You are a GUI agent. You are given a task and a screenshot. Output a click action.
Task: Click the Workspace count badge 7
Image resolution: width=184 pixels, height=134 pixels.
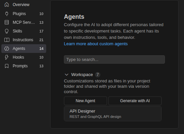coord(98,75)
